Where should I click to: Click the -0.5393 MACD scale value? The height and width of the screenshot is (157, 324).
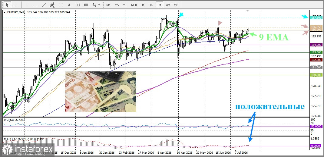316,148
